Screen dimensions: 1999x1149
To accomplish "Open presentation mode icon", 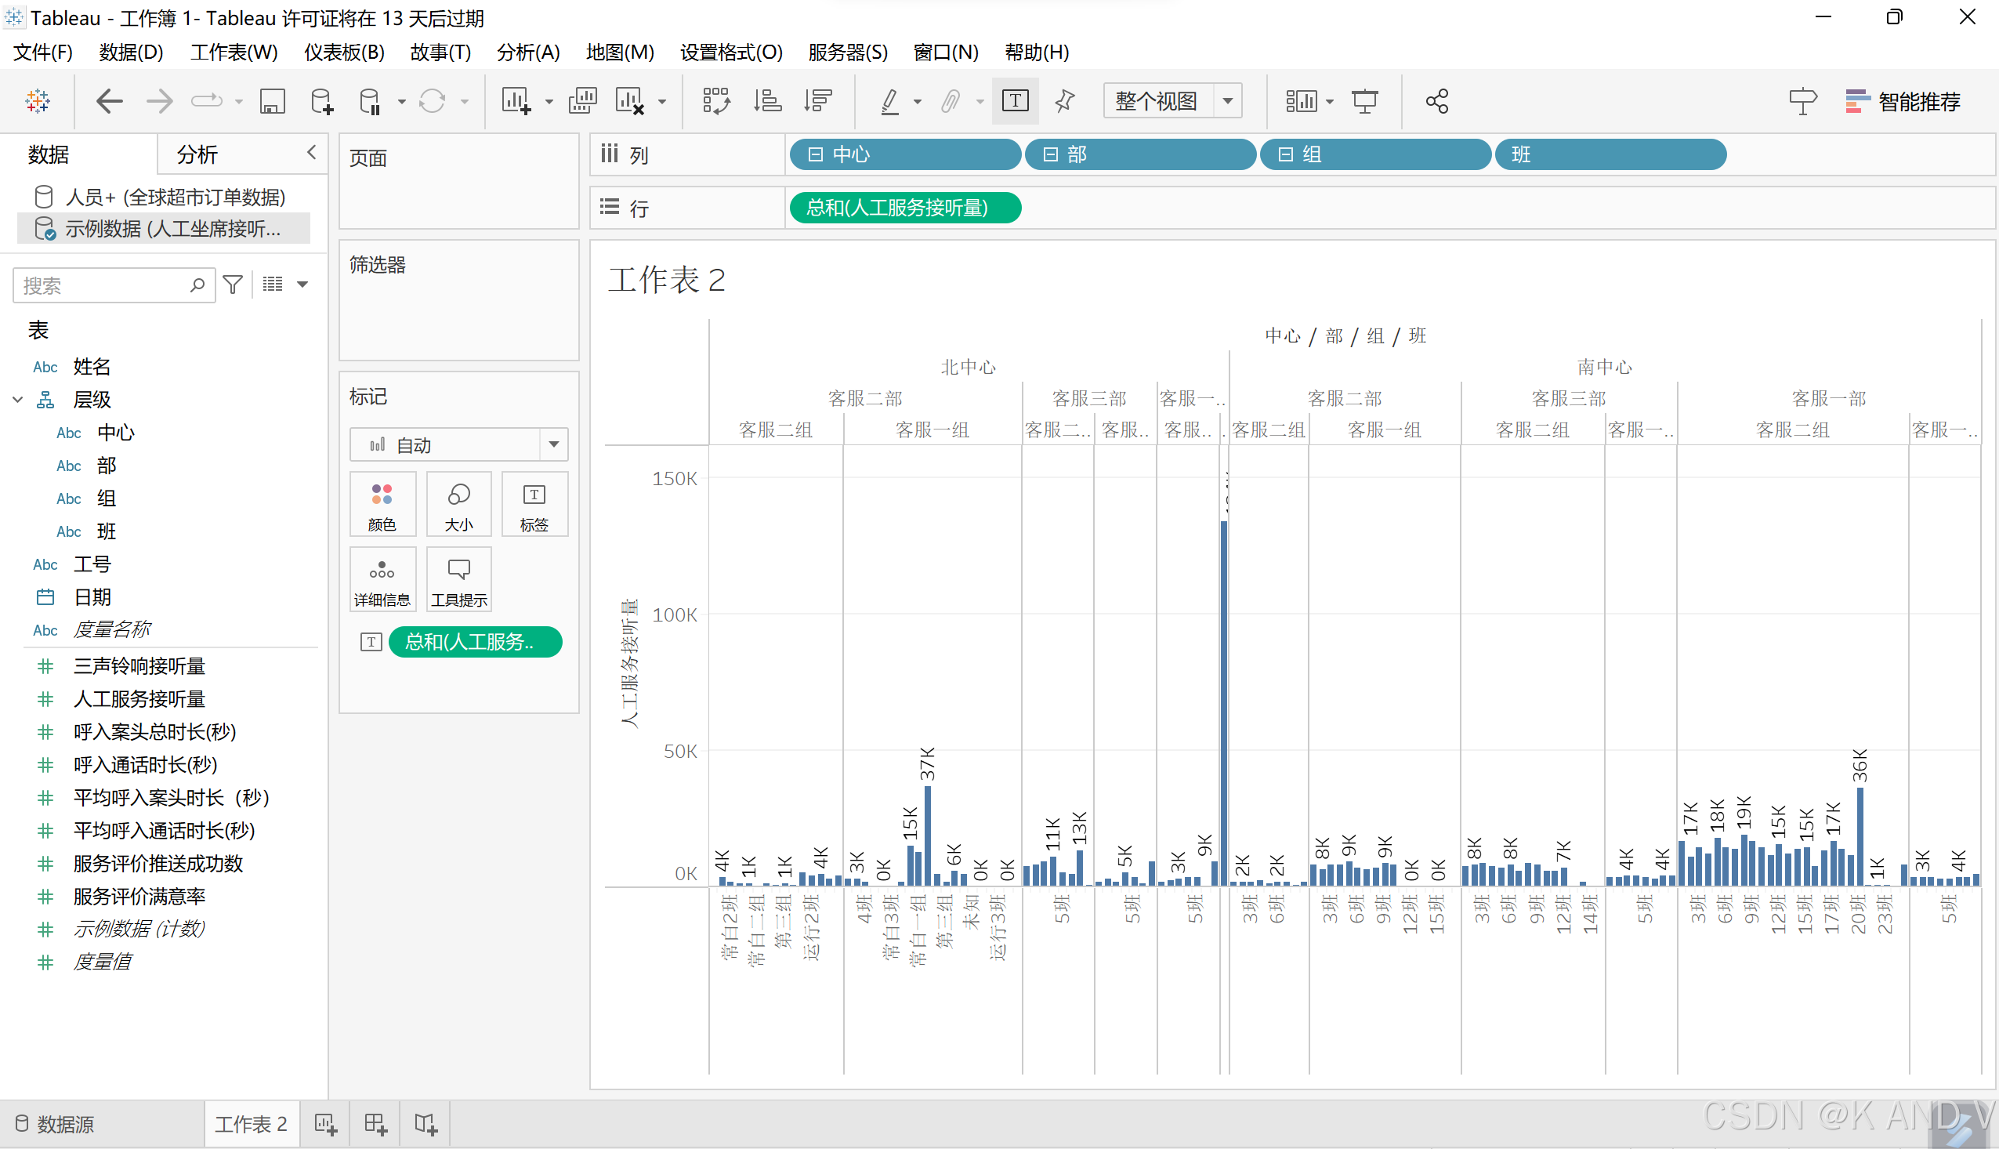I will click(1365, 101).
